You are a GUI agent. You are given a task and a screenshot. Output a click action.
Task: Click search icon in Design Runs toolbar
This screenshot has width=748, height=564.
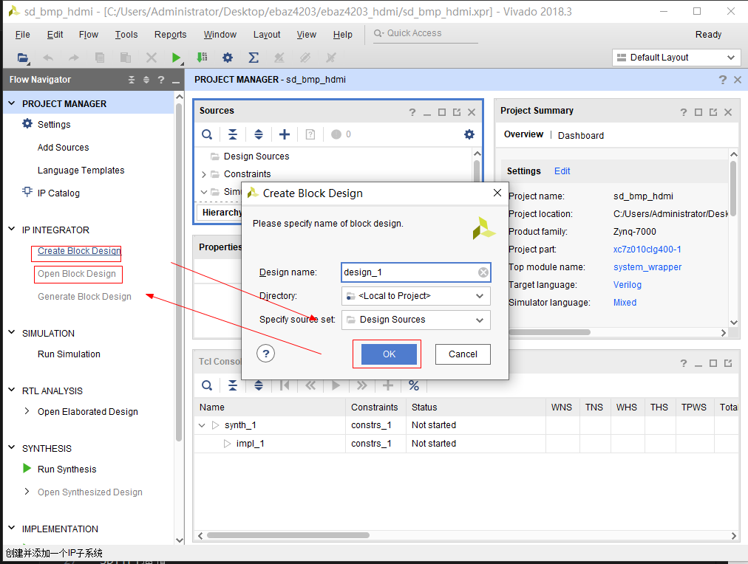coord(206,385)
